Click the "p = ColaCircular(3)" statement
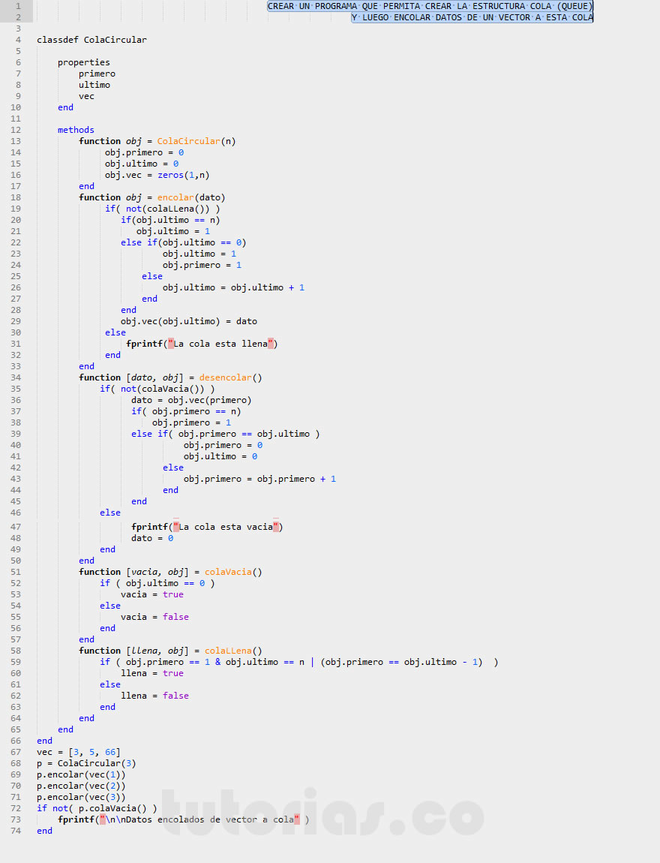This screenshot has width=660, height=863. point(86,763)
